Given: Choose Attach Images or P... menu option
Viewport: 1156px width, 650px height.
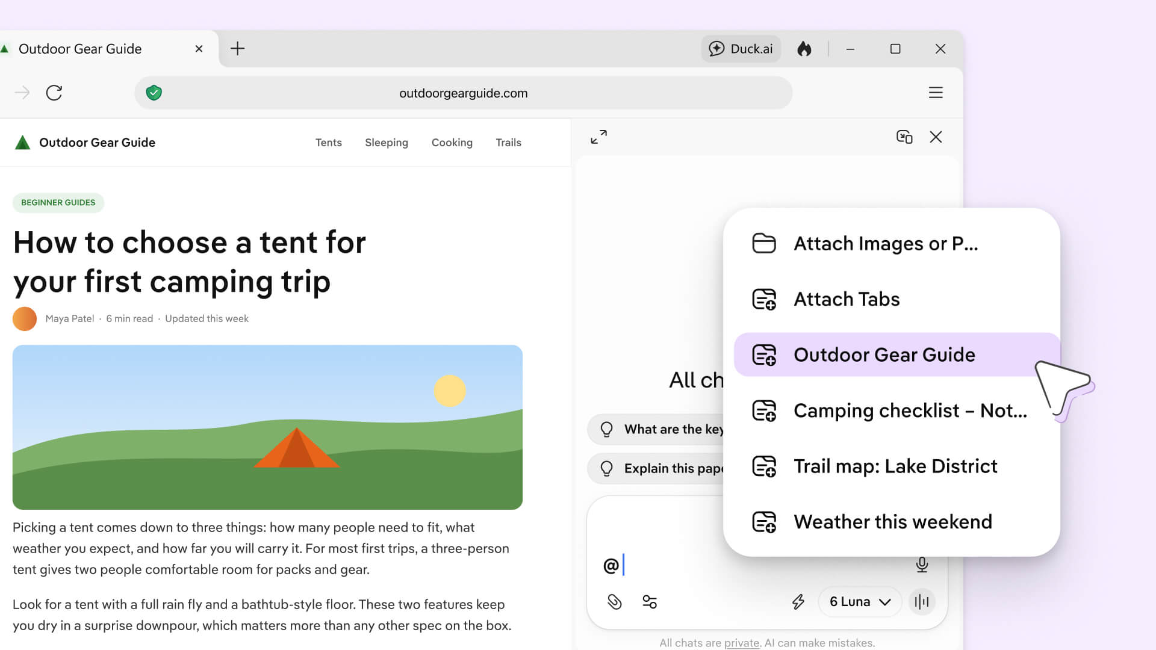Looking at the screenshot, I should [892, 244].
